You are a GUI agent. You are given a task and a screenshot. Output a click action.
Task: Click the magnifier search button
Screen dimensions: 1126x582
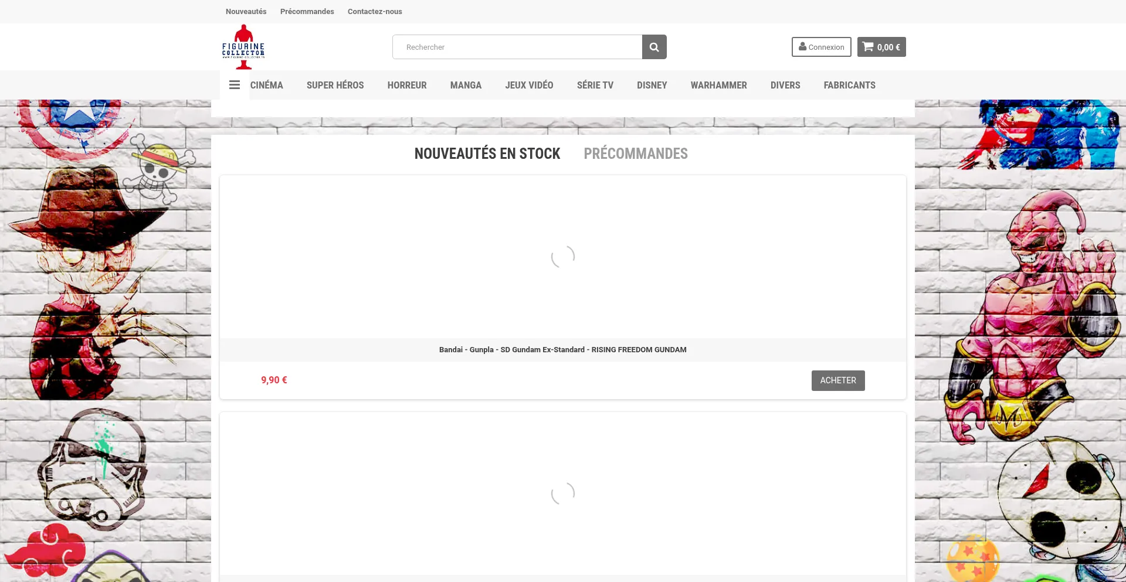click(654, 47)
